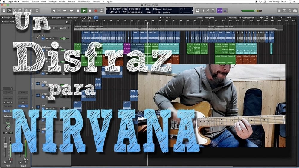Click the green Play button
The image size is (299, 168).
click(84, 11)
